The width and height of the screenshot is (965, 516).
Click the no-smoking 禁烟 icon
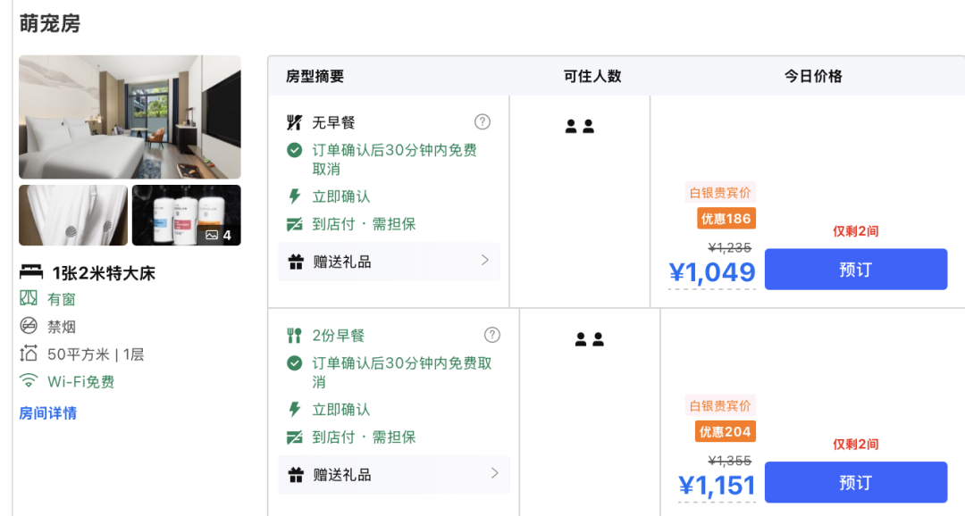tap(29, 326)
